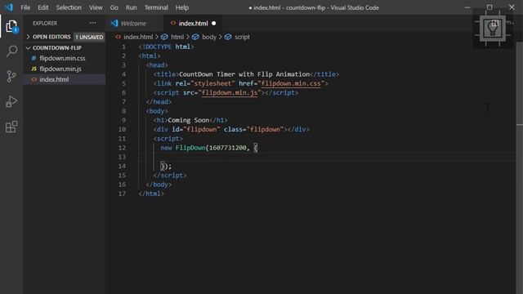Image resolution: width=523 pixels, height=294 pixels.
Task: Expand the Open Editors section
Action: (x=28, y=37)
